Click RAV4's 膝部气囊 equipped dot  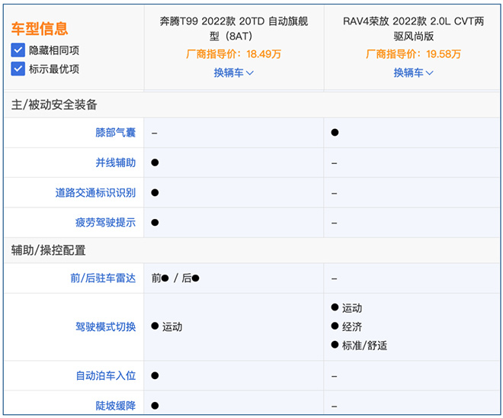coord(335,132)
